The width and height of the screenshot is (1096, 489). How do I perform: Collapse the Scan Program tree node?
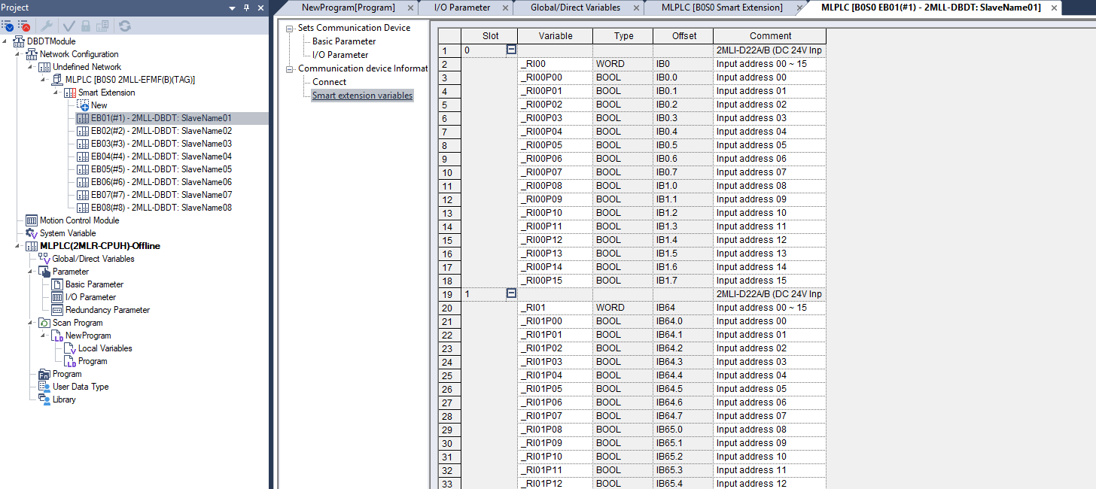point(31,323)
